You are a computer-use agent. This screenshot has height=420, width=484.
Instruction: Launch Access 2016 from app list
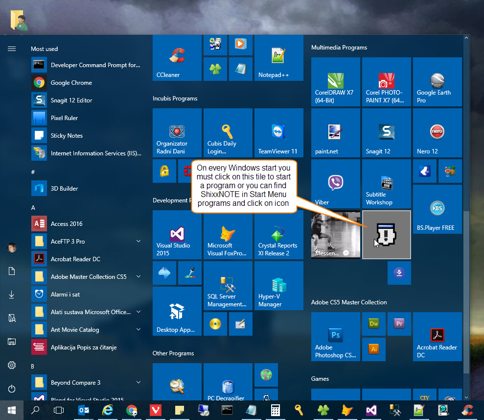86,223
